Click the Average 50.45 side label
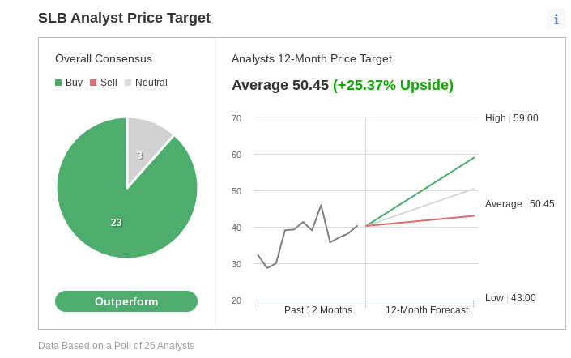The height and width of the screenshot is (358, 571). coord(520,204)
